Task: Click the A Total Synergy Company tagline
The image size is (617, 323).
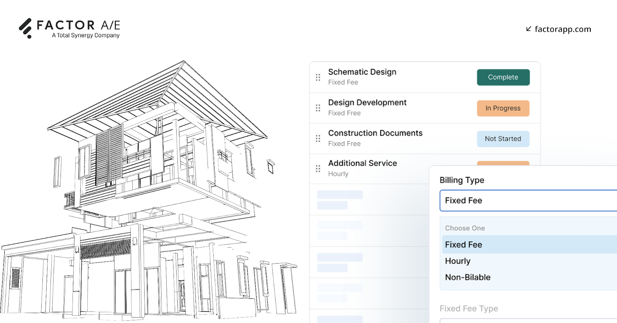Action: coord(86,35)
